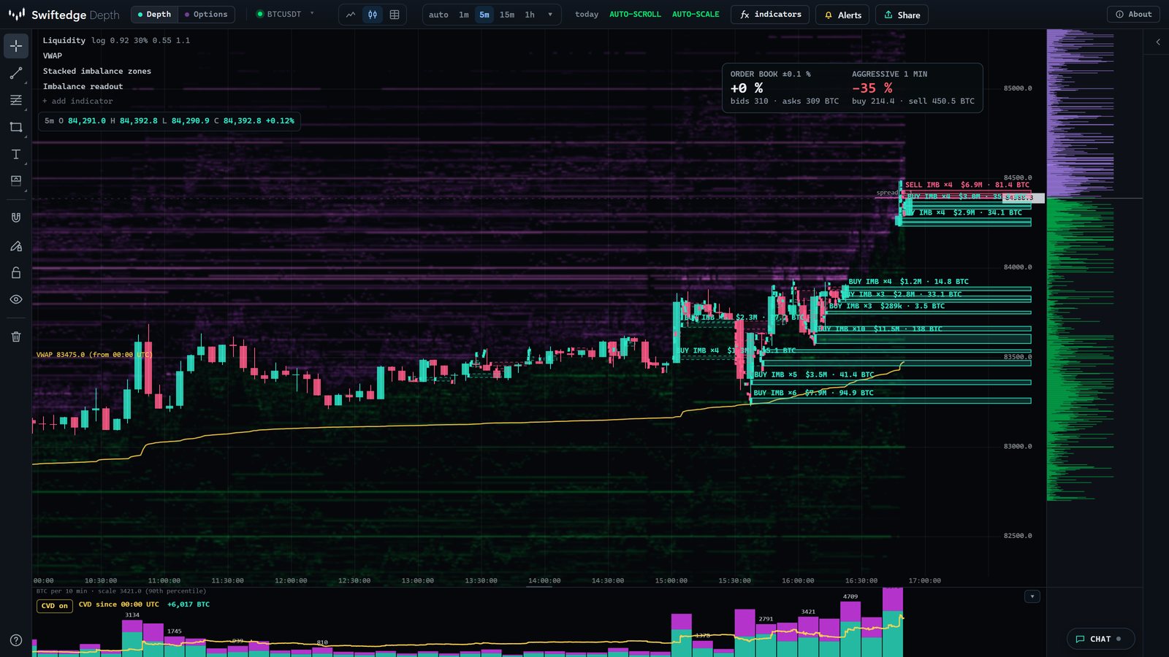Select the 1m timeframe

click(x=464, y=15)
